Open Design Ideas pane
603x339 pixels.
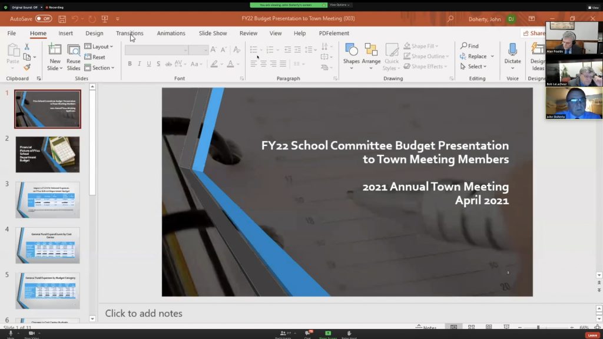click(537, 57)
